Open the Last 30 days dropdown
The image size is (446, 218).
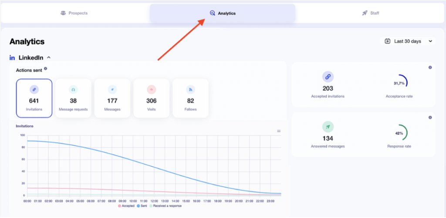click(408, 41)
